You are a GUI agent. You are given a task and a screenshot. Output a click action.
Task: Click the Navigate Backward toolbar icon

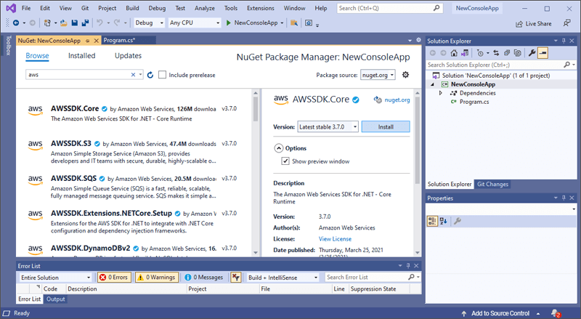point(16,23)
